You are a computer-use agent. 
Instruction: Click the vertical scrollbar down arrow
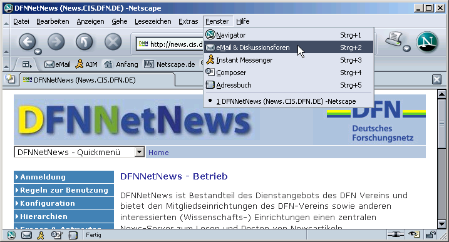442,224
